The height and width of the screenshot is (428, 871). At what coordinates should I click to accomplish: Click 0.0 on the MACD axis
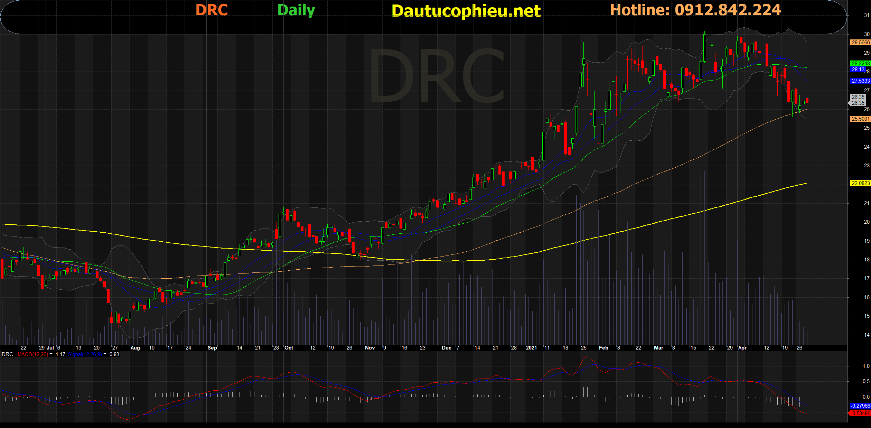coord(866,397)
